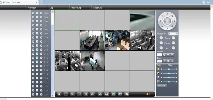Open the DeviceCfg menu
This screenshot has height=100, width=213.
click(x=76, y=8)
